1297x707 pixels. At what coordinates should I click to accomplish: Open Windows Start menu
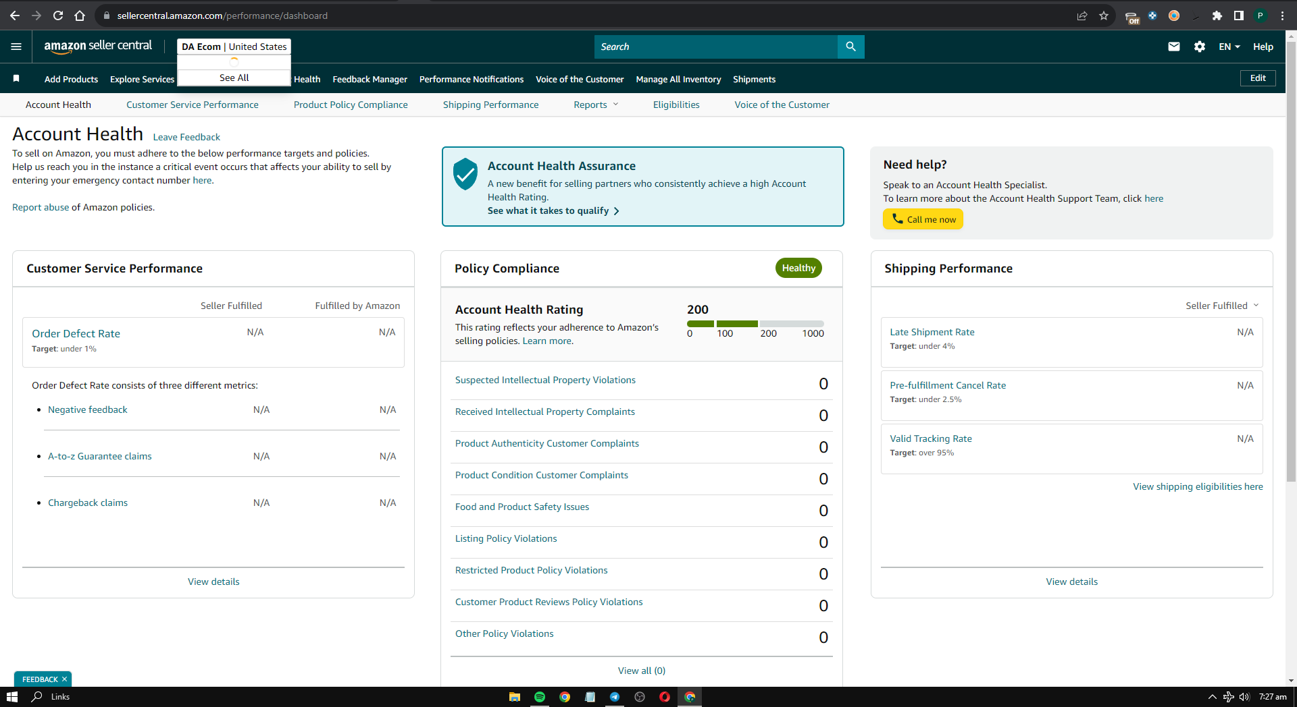(12, 697)
